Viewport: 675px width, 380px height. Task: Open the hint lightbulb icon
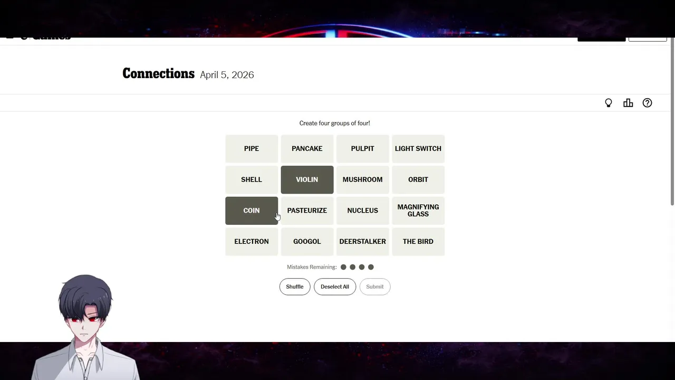click(x=609, y=103)
